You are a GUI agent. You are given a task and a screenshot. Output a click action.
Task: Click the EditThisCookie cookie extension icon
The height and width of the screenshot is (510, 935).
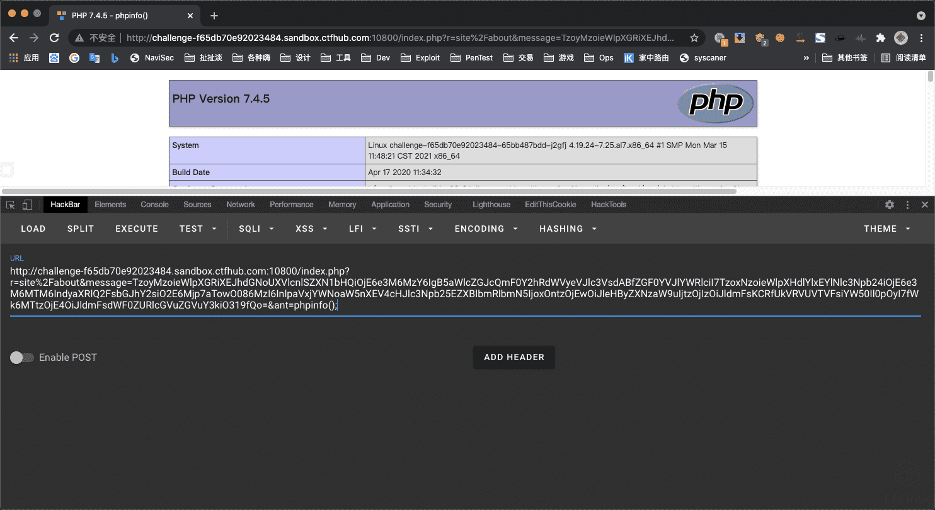[x=780, y=38]
